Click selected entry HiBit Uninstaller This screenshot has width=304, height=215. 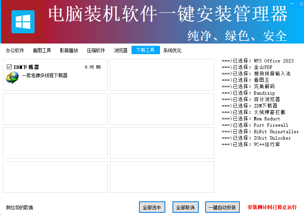[260, 131]
